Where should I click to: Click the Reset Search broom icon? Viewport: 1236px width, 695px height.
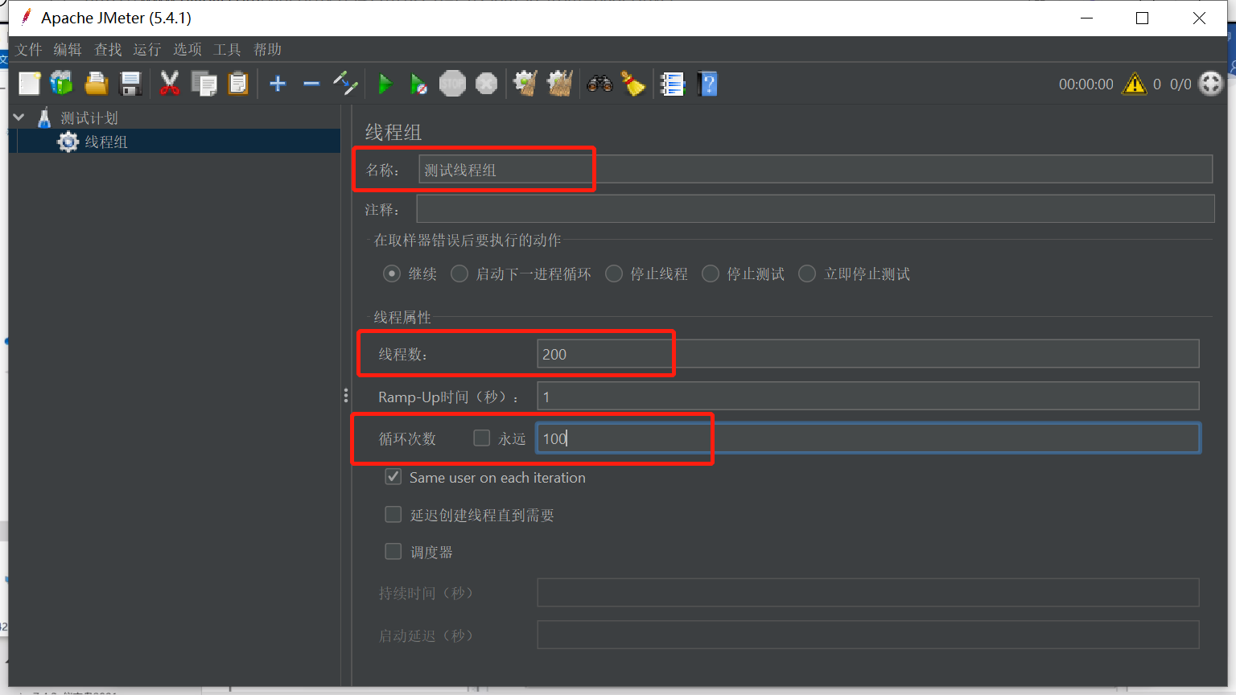(634, 84)
